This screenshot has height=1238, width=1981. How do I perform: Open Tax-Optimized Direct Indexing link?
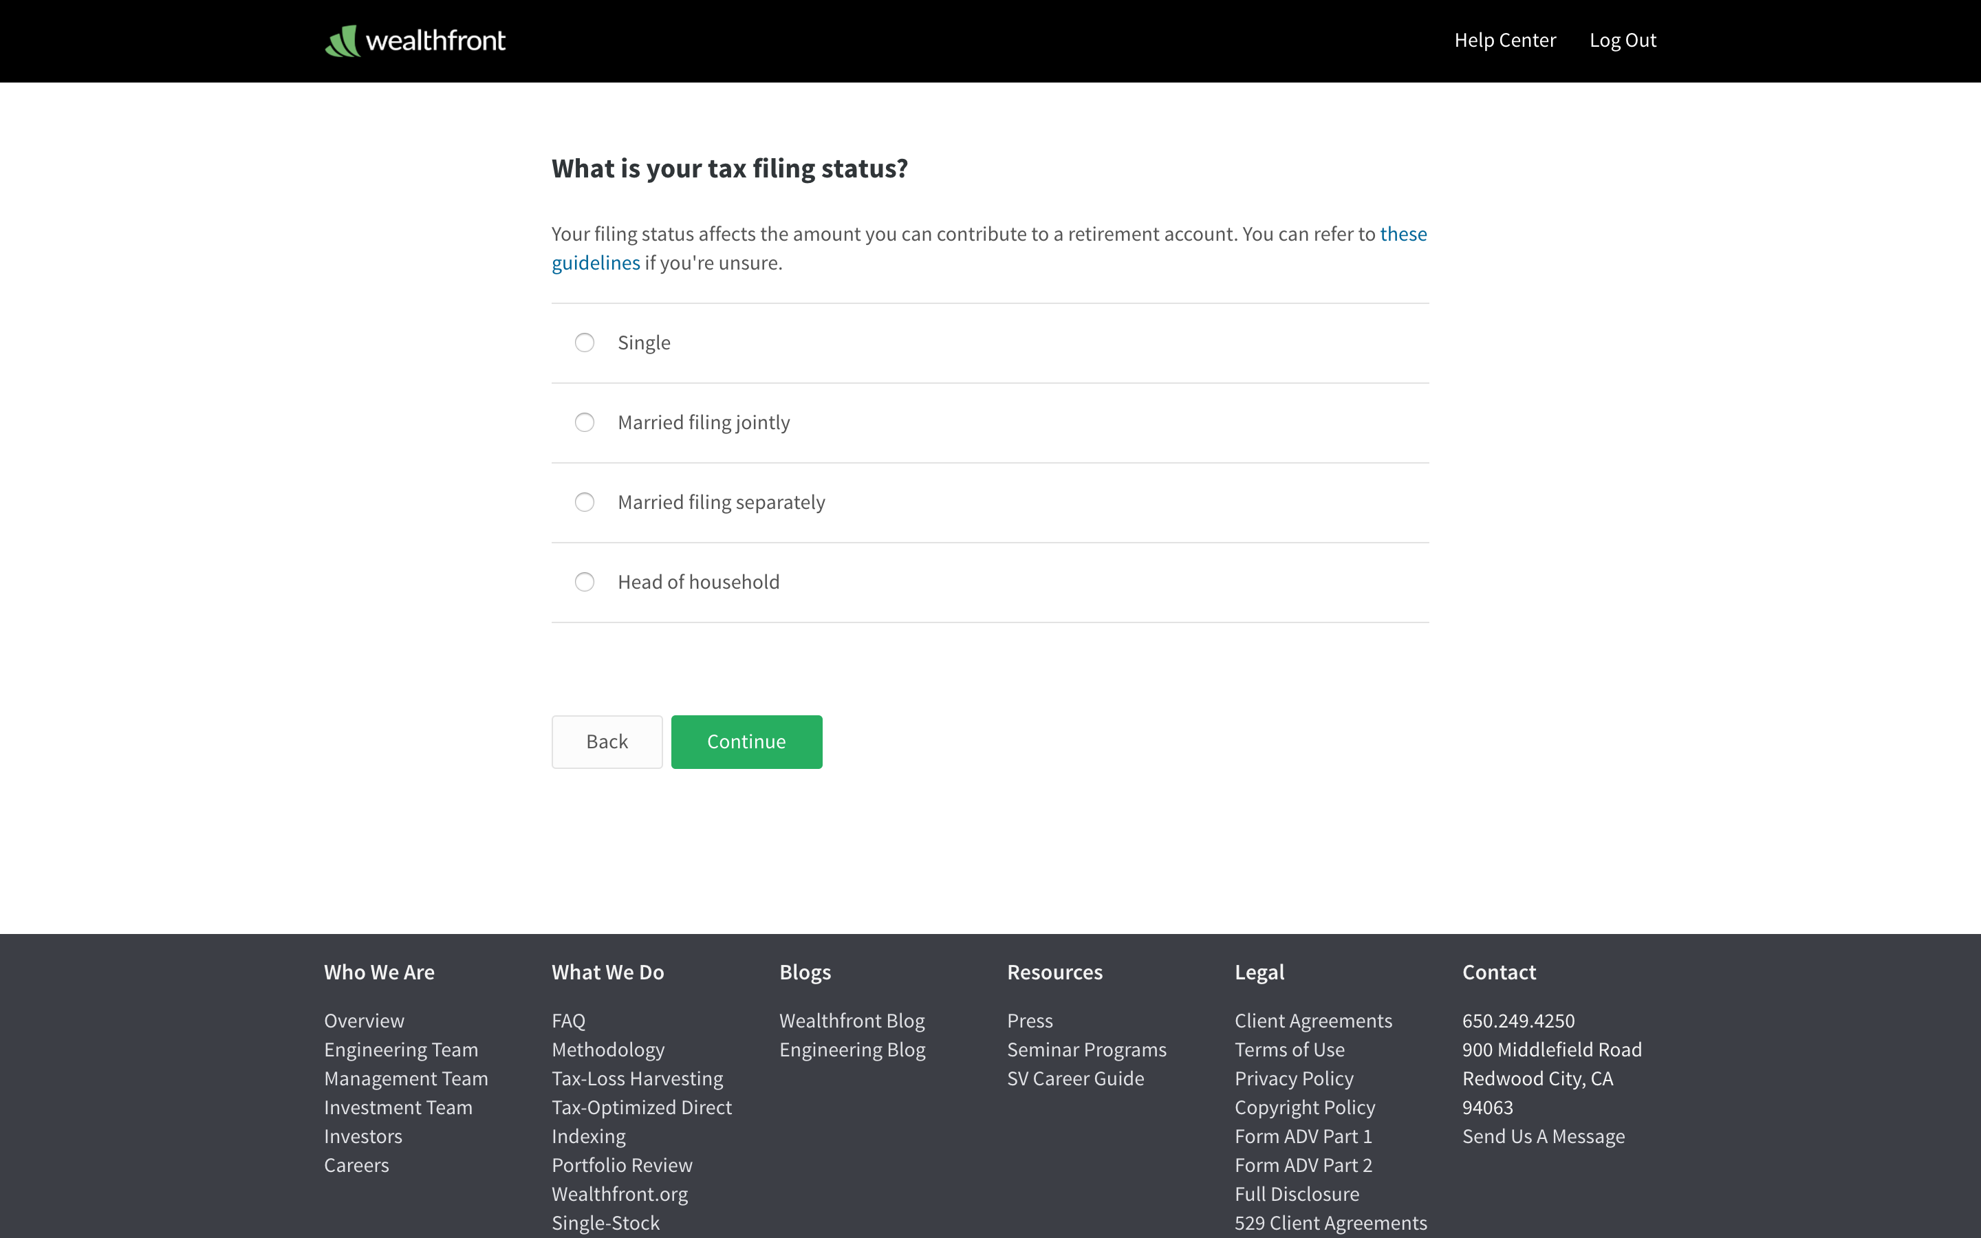pyautogui.click(x=642, y=1122)
